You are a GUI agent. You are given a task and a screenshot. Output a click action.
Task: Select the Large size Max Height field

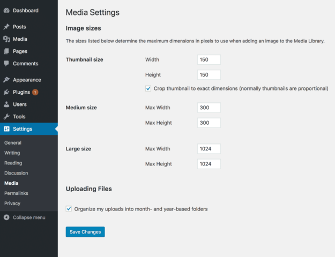pyautogui.click(x=209, y=164)
